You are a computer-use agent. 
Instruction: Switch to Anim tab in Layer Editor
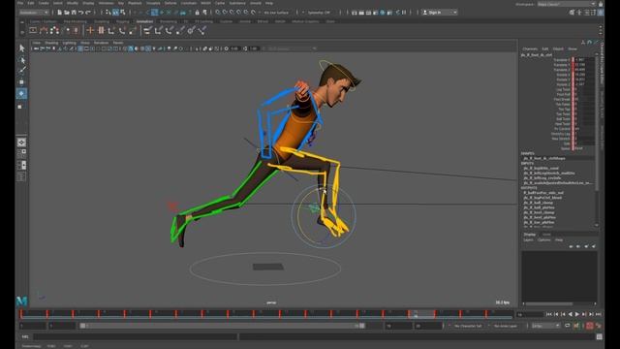546,235
